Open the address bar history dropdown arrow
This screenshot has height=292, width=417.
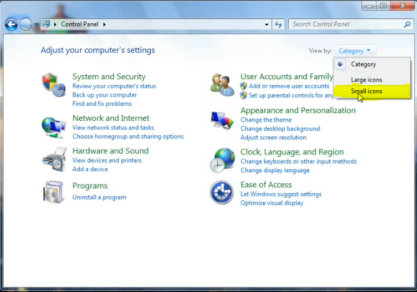tap(266, 24)
